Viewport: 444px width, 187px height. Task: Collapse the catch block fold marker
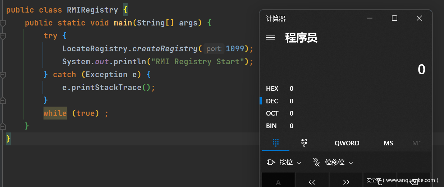[x=3, y=75]
